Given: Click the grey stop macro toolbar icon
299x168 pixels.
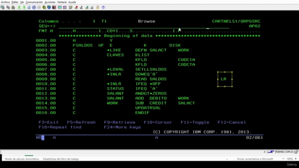Looking at the screenshot, I should pyautogui.click(x=81, y=7).
